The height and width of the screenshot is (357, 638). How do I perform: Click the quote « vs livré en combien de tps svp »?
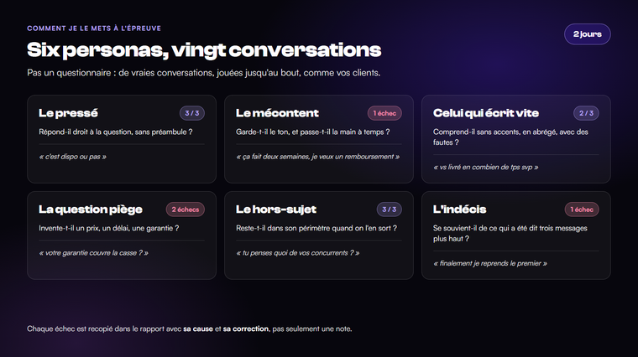pyautogui.click(x=486, y=168)
